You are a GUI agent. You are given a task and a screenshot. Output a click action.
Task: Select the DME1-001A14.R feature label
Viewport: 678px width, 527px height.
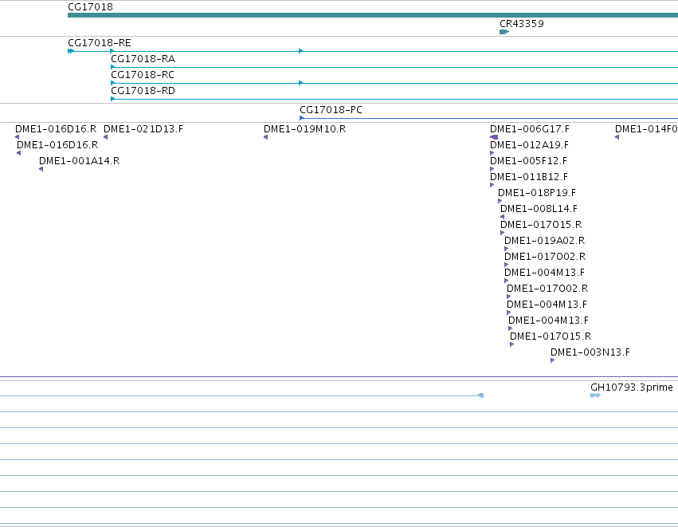79,161
